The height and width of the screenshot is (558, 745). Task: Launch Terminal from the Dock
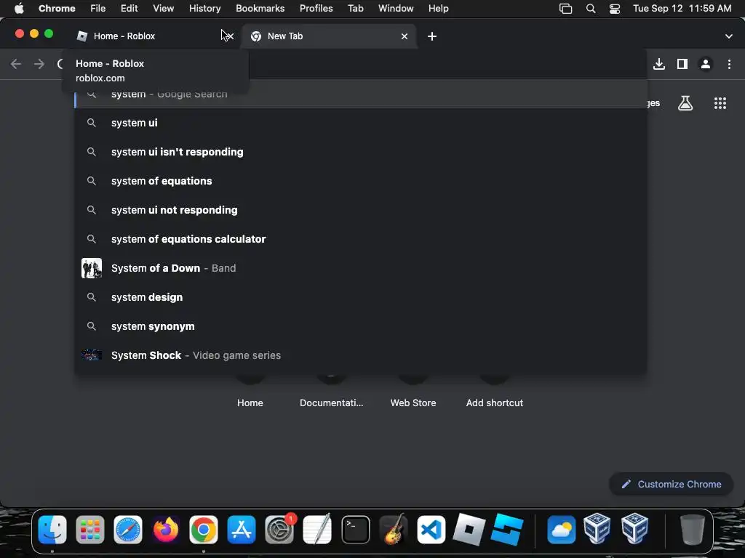(355, 529)
